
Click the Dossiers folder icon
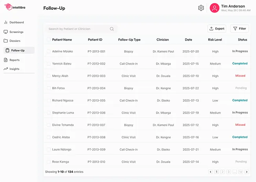pyautogui.click(x=6, y=41)
